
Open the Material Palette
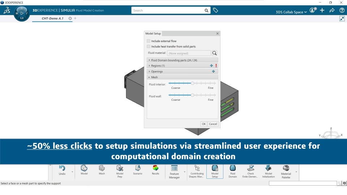(x=286, y=172)
